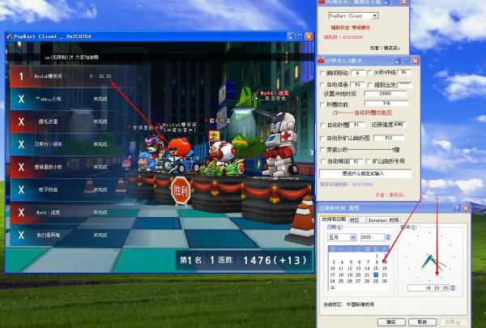Click the 想说什么就在此输入 message box
The image size is (486, 328).
[x=365, y=173]
